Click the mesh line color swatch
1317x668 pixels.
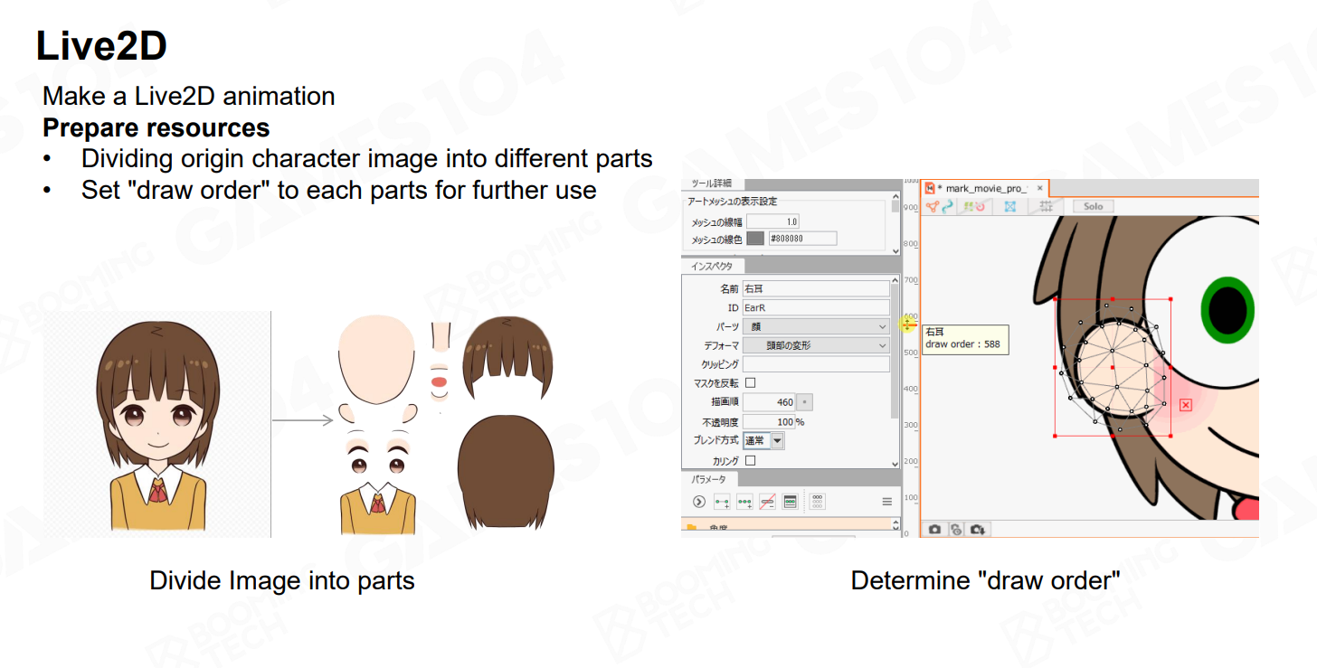click(x=756, y=239)
